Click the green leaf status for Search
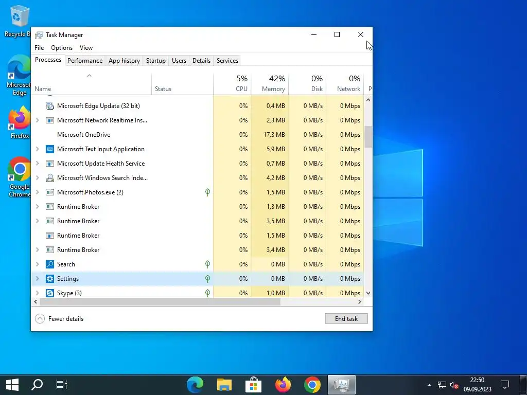The image size is (527, 395). click(208, 264)
